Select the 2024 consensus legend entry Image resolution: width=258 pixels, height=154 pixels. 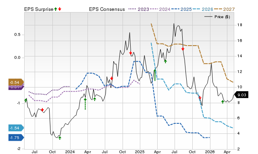pos(160,9)
